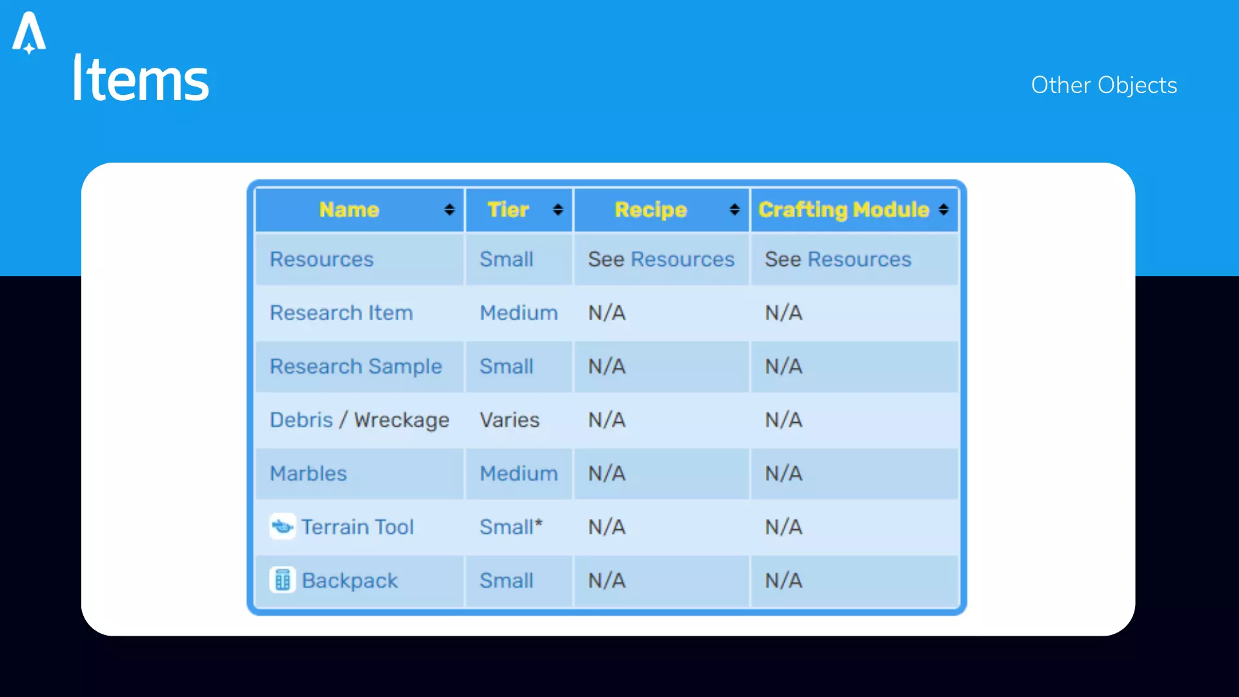Viewport: 1239px width, 697px height.
Task: Follow the Research Sample link
Action: [x=356, y=367]
